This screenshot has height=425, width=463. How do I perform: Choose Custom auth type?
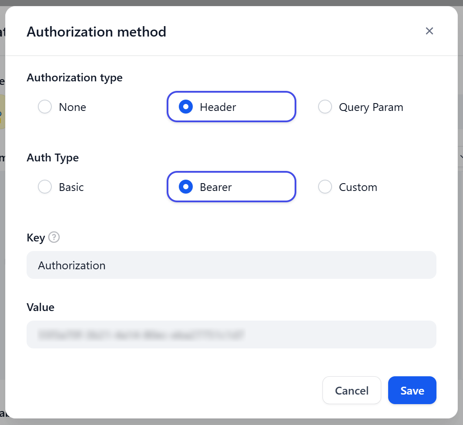[348, 187]
